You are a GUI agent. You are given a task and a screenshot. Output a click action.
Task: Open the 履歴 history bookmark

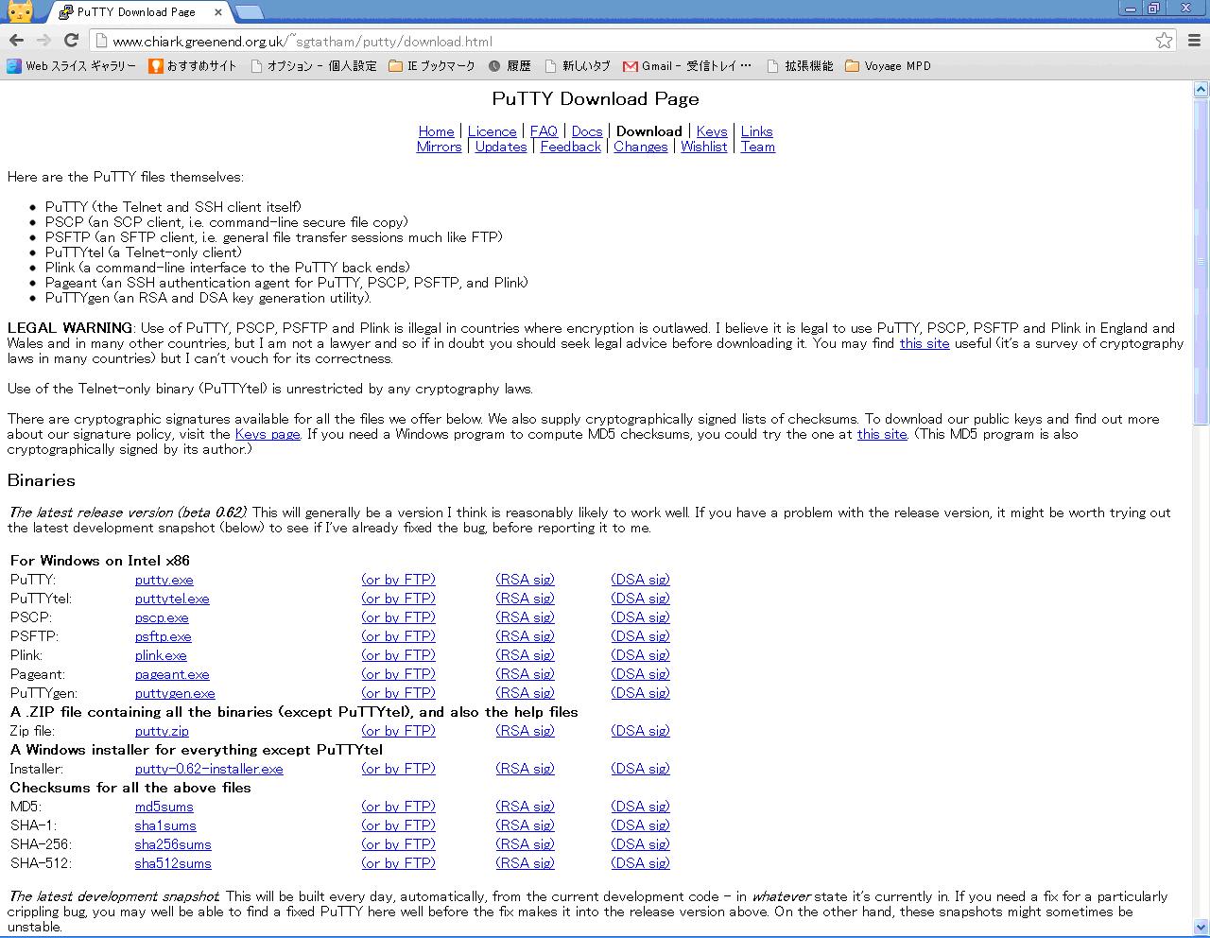click(510, 66)
